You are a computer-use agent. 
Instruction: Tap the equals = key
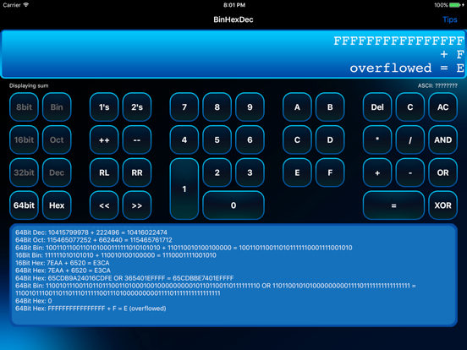[x=393, y=205]
